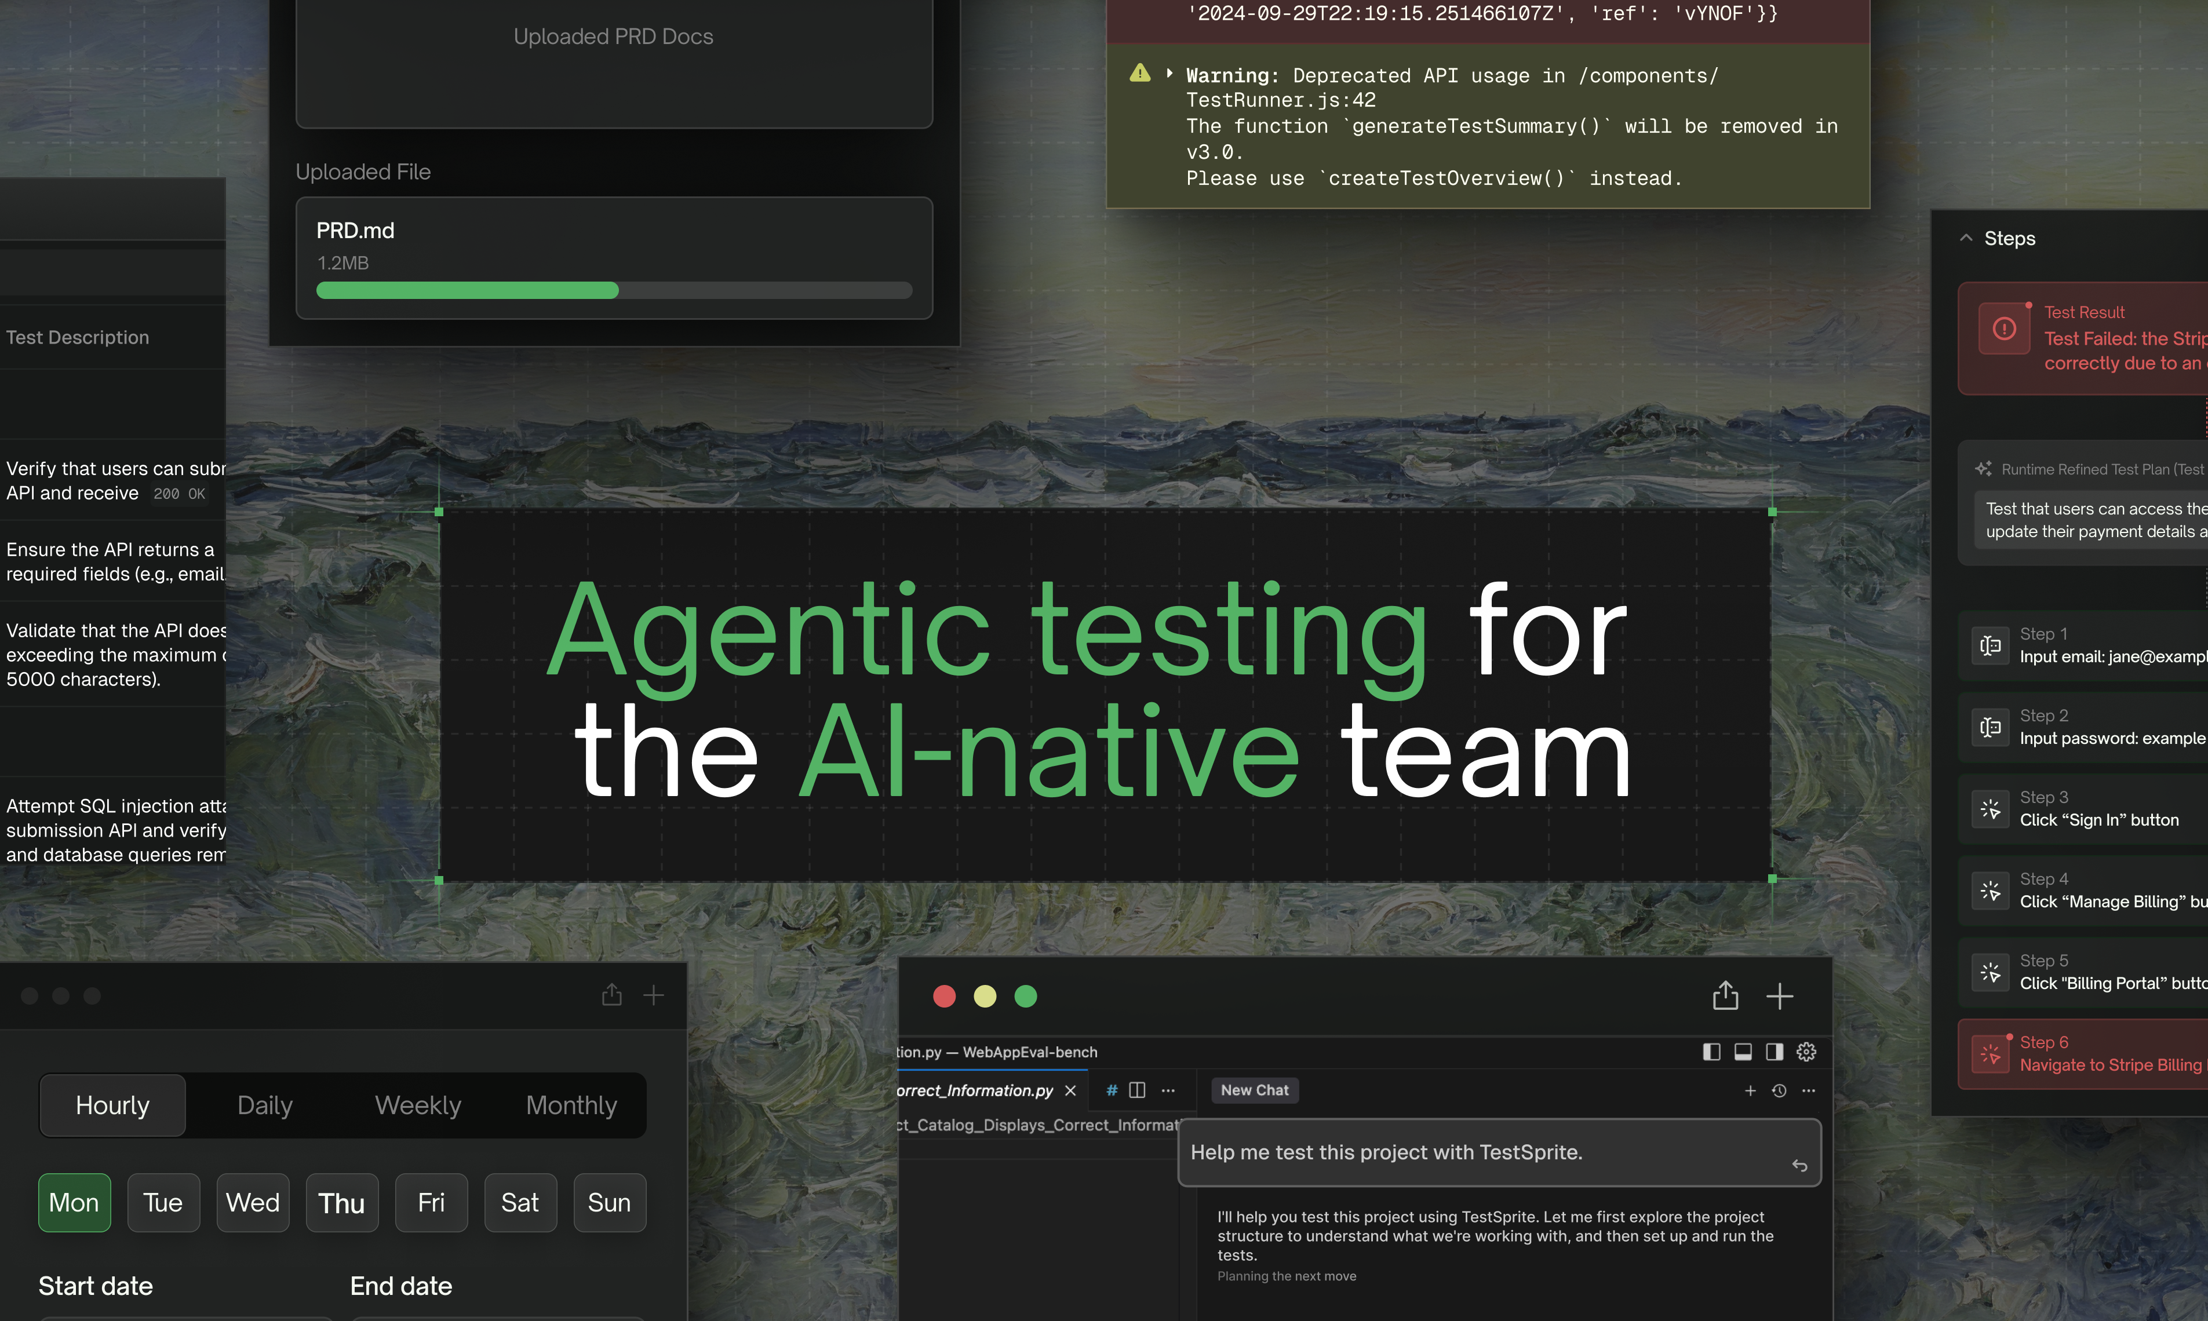2208x1321 pixels.
Task: Click the share icon on the code editor window
Action: (x=1725, y=996)
